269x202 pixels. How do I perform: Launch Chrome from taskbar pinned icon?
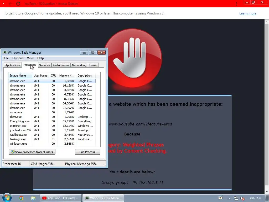pyautogui.click(x=21, y=198)
